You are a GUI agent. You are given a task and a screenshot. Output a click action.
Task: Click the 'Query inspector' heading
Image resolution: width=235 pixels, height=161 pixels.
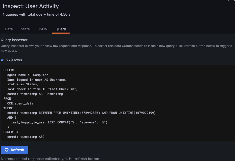[x=14, y=40]
